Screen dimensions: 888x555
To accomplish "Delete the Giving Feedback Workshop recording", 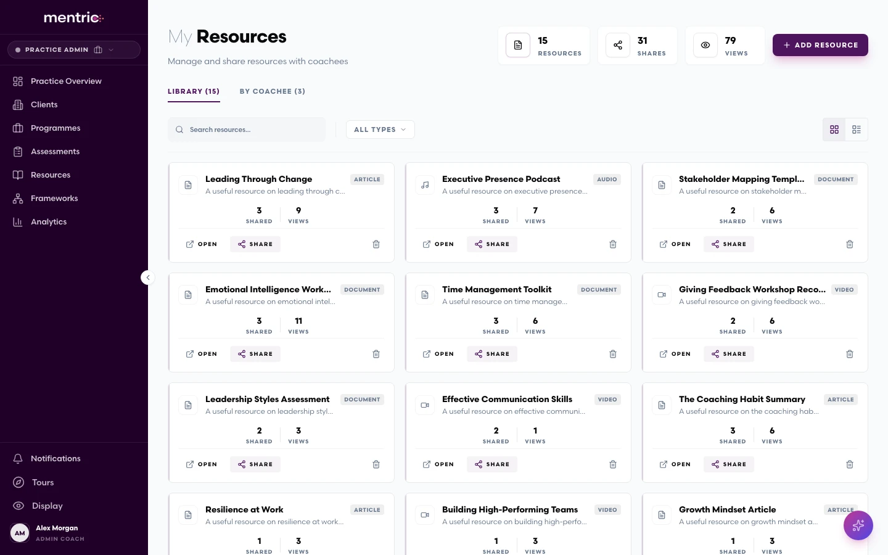I will point(850,354).
